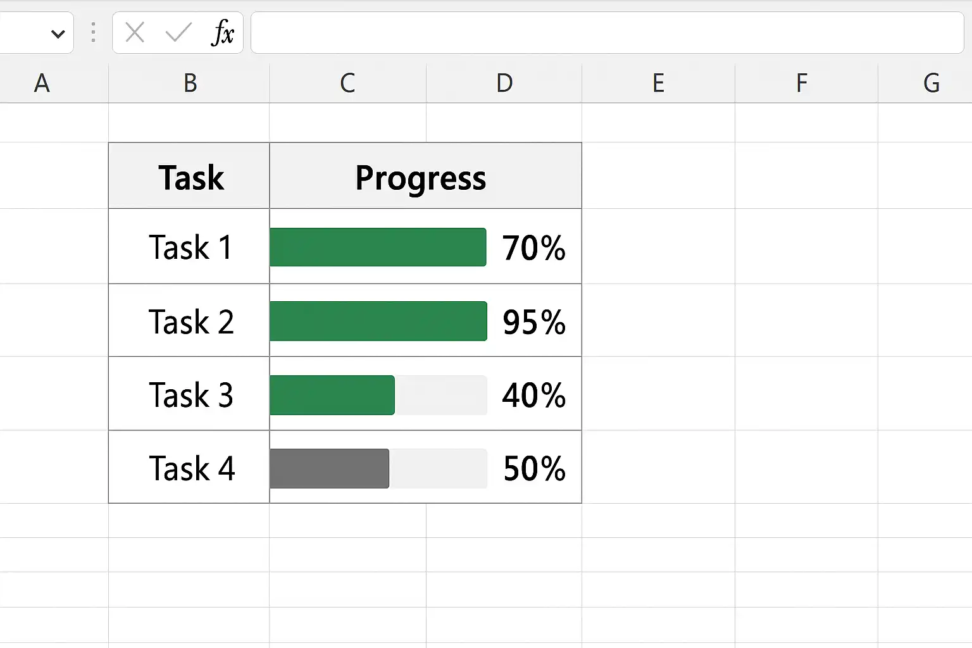The height and width of the screenshot is (648, 972).
Task: Click the Task 2 progress bar
Action: [378, 321]
